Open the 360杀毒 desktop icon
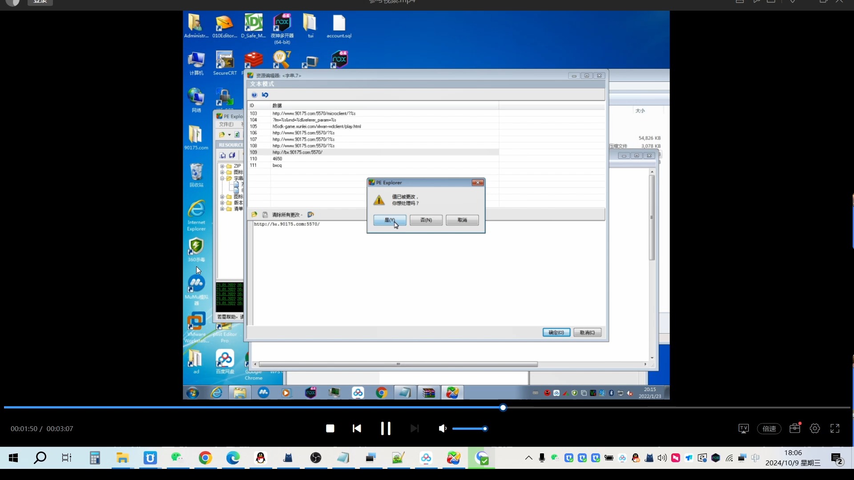 [196, 249]
